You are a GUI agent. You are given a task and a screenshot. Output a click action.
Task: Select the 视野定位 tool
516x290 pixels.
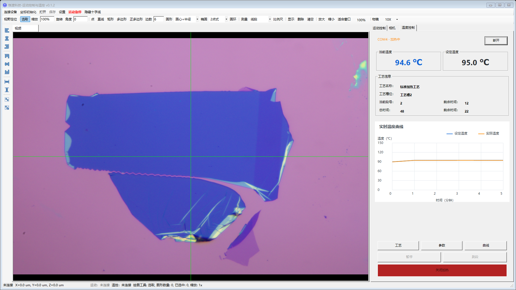pos(10,19)
